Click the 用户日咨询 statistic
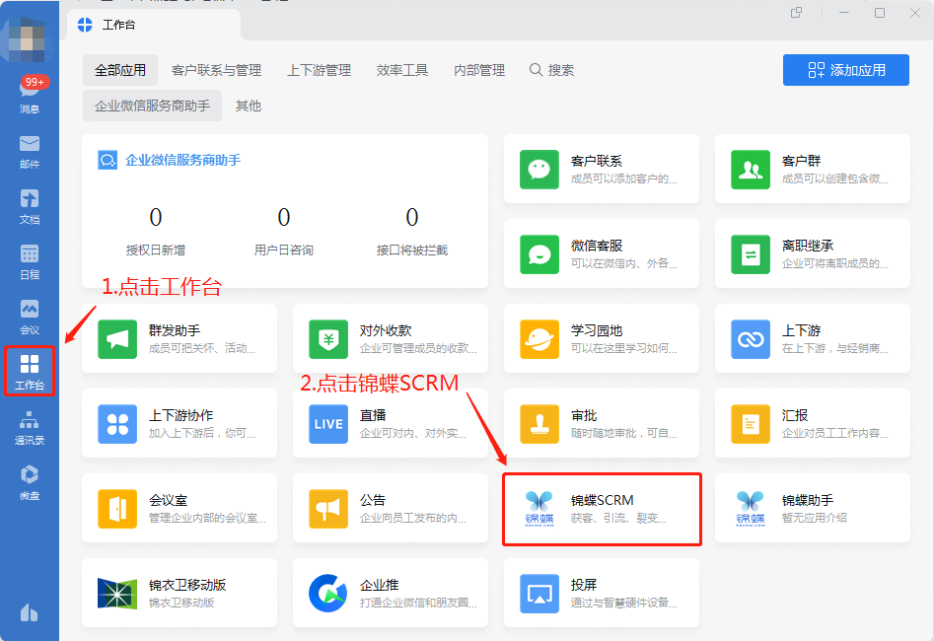This screenshot has height=641, width=934. tap(283, 231)
